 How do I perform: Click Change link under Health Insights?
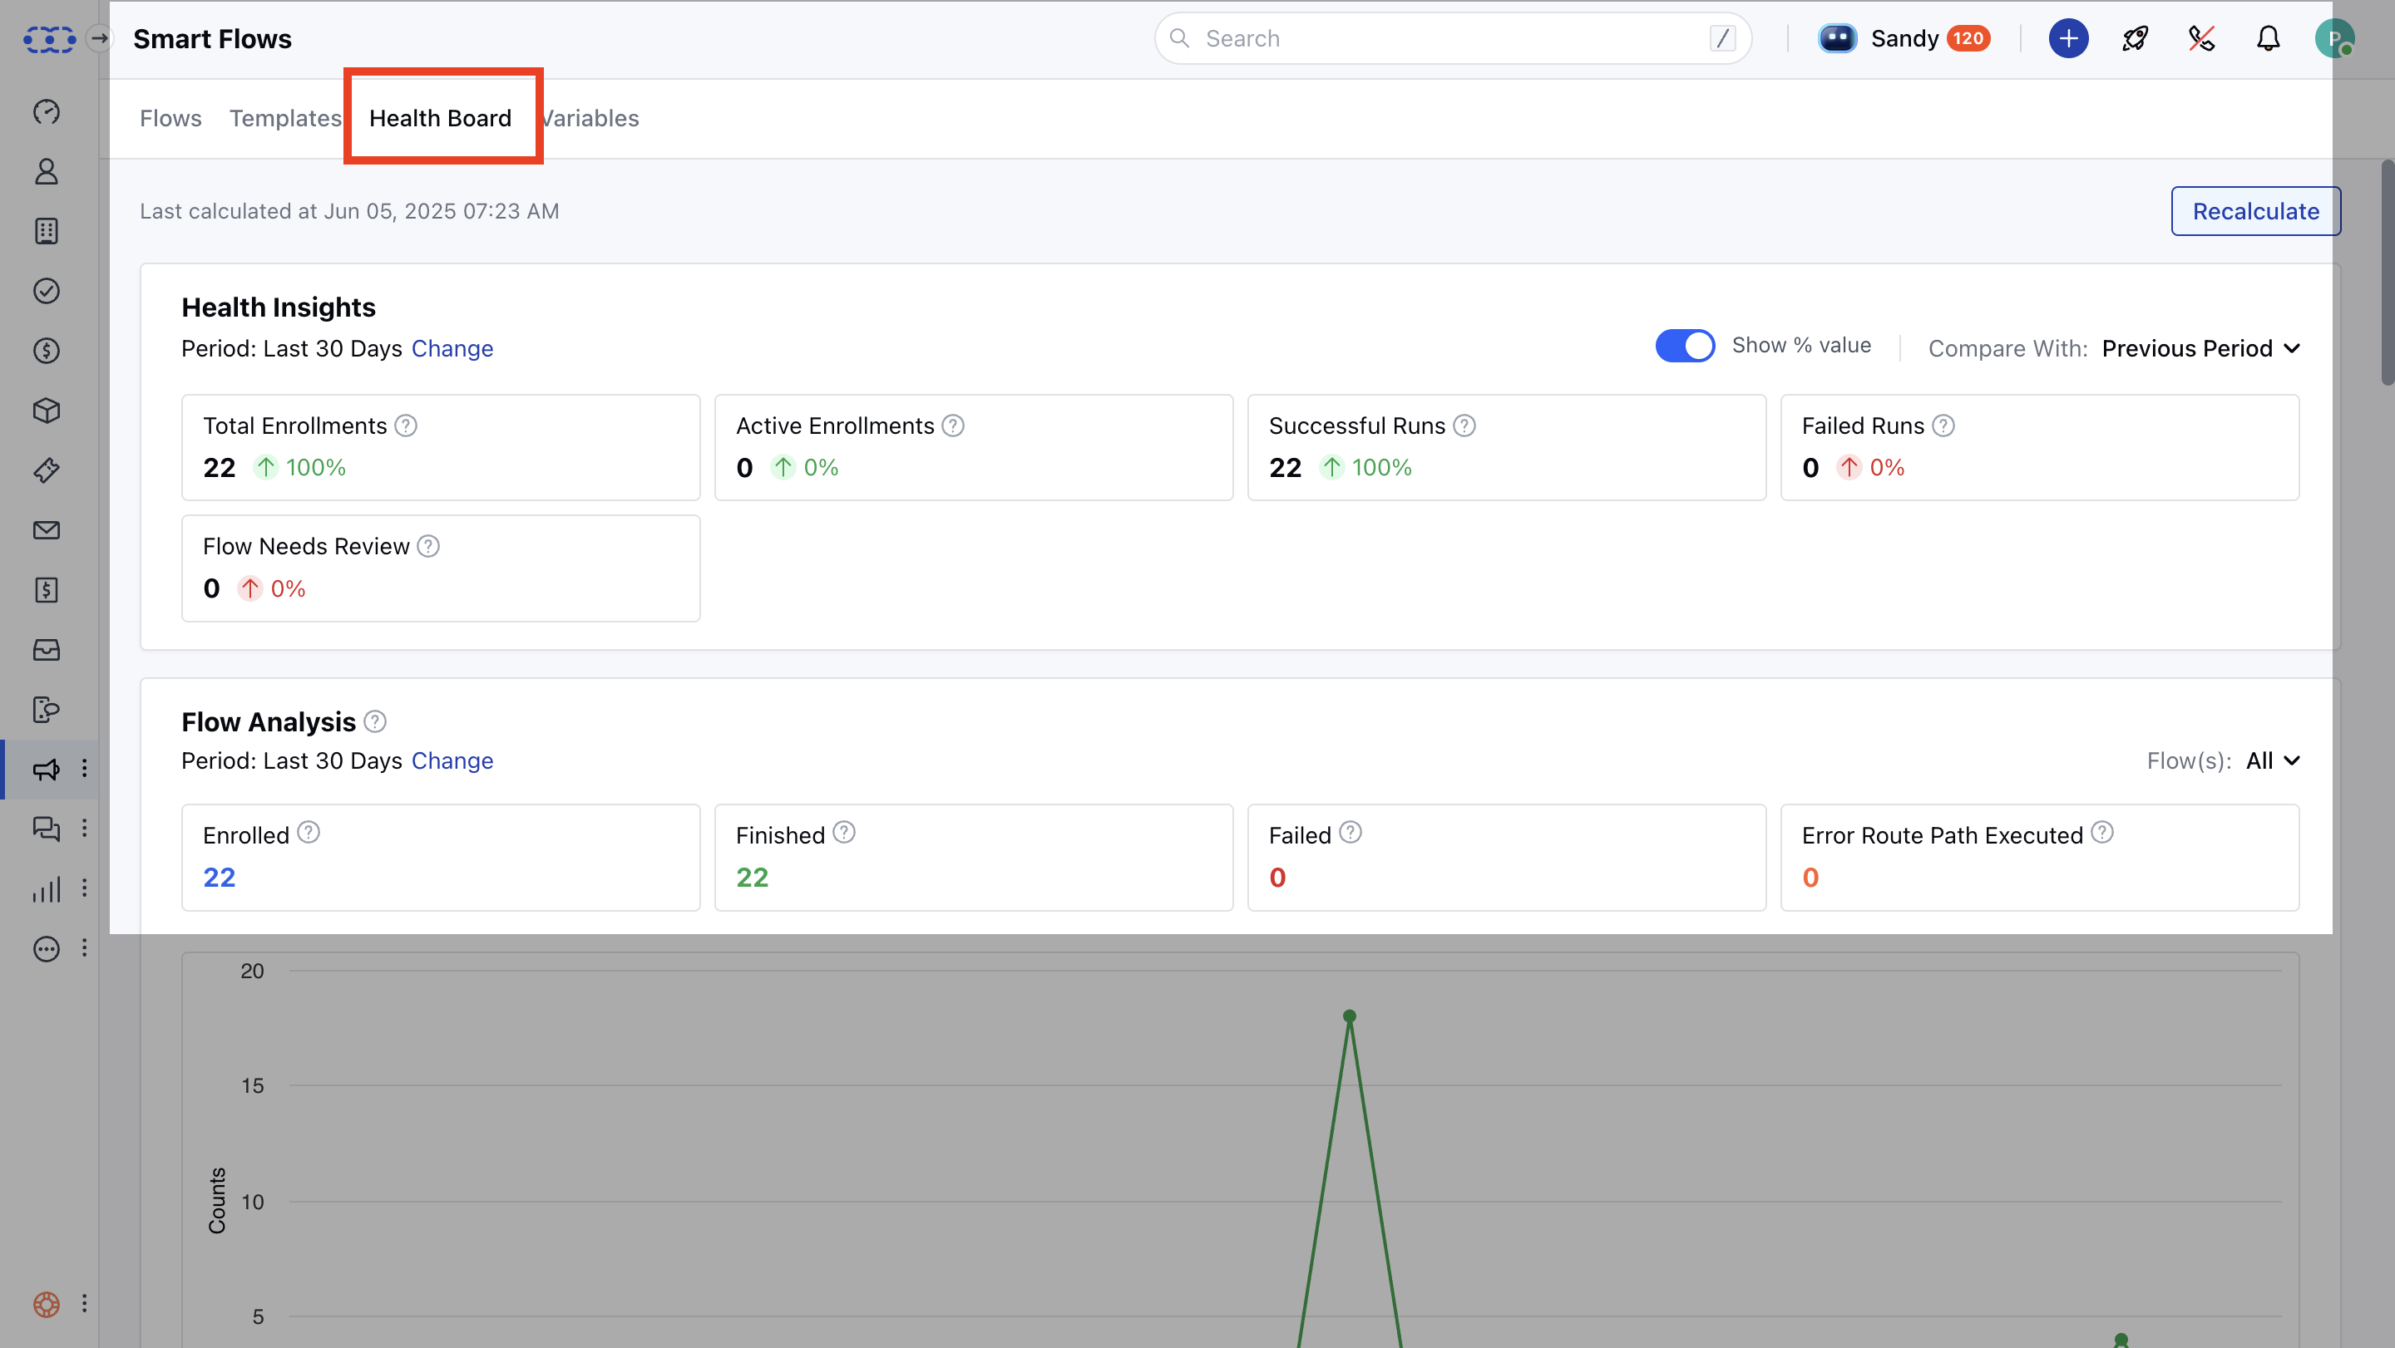pyautogui.click(x=452, y=348)
